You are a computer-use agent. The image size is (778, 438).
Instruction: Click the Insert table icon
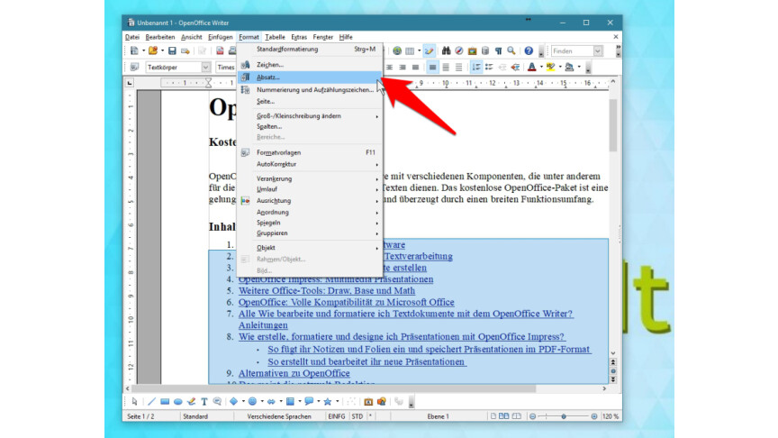(x=410, y=50)
